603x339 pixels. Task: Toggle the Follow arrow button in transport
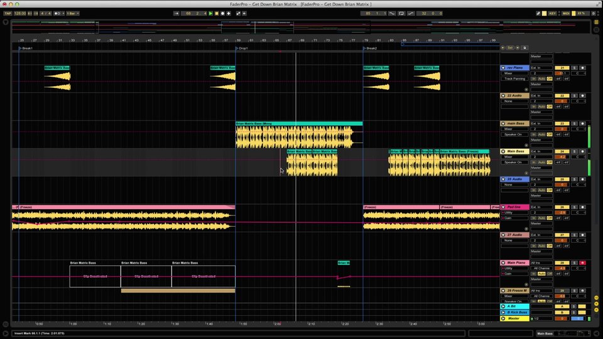tap(176, 13)
